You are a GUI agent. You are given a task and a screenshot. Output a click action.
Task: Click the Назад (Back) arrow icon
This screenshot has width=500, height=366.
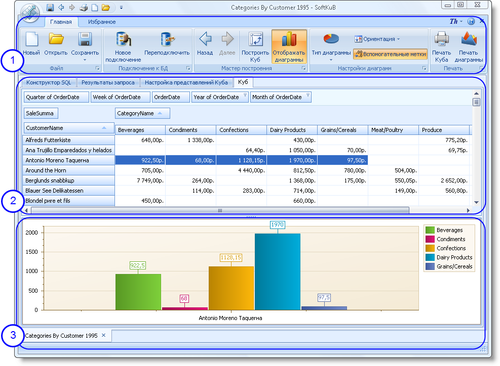click(x=205, y=39)
